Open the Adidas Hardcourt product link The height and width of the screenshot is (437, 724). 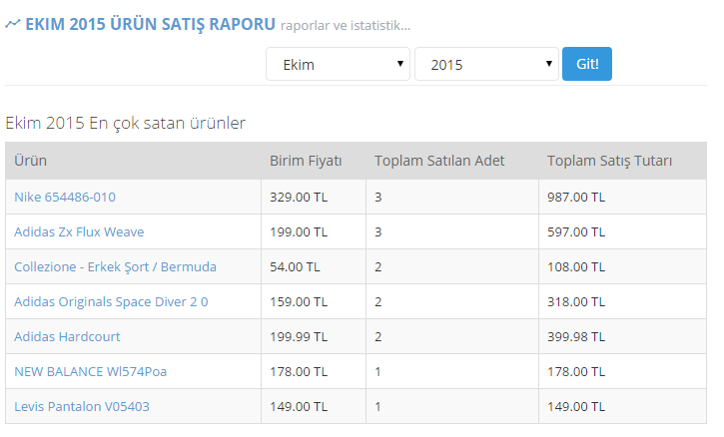tap(69, 337)
